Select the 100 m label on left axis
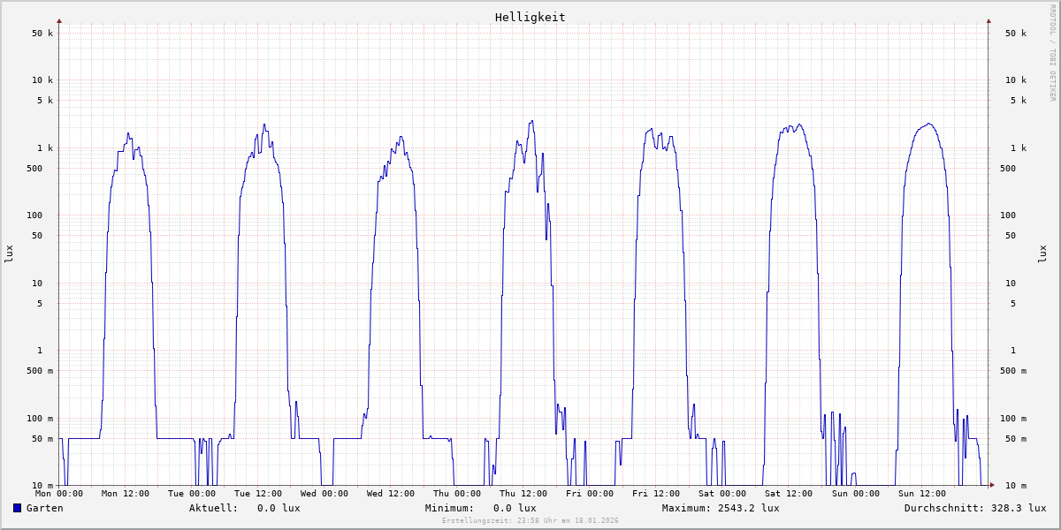1061x530 pixels. click(40, 419)
